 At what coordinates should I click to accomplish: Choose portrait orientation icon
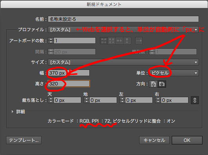153,84
